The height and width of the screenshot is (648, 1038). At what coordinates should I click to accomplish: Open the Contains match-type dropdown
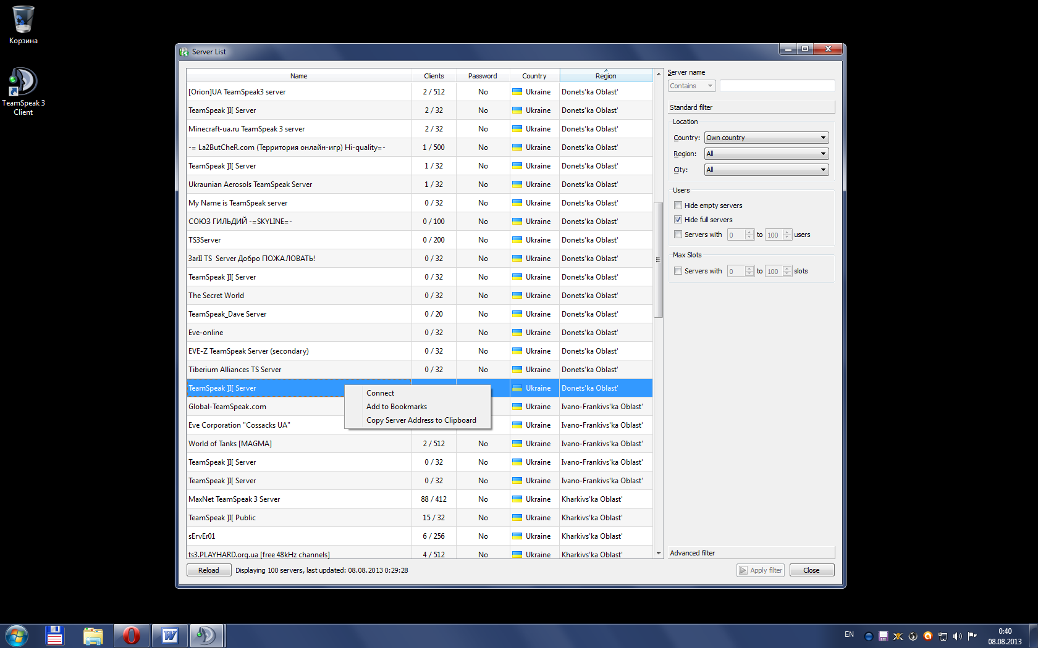click(x=691, y=86)
